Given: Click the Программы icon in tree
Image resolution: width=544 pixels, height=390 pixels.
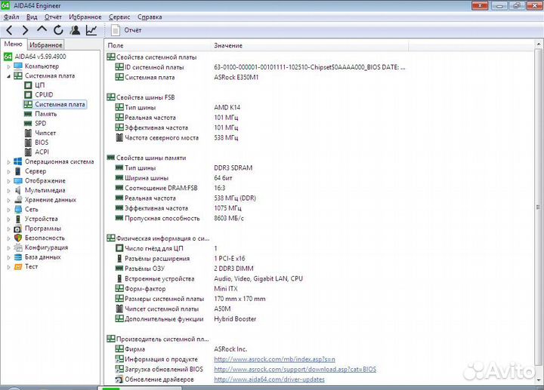Looking at the screenshot, I should click(18, 229).
